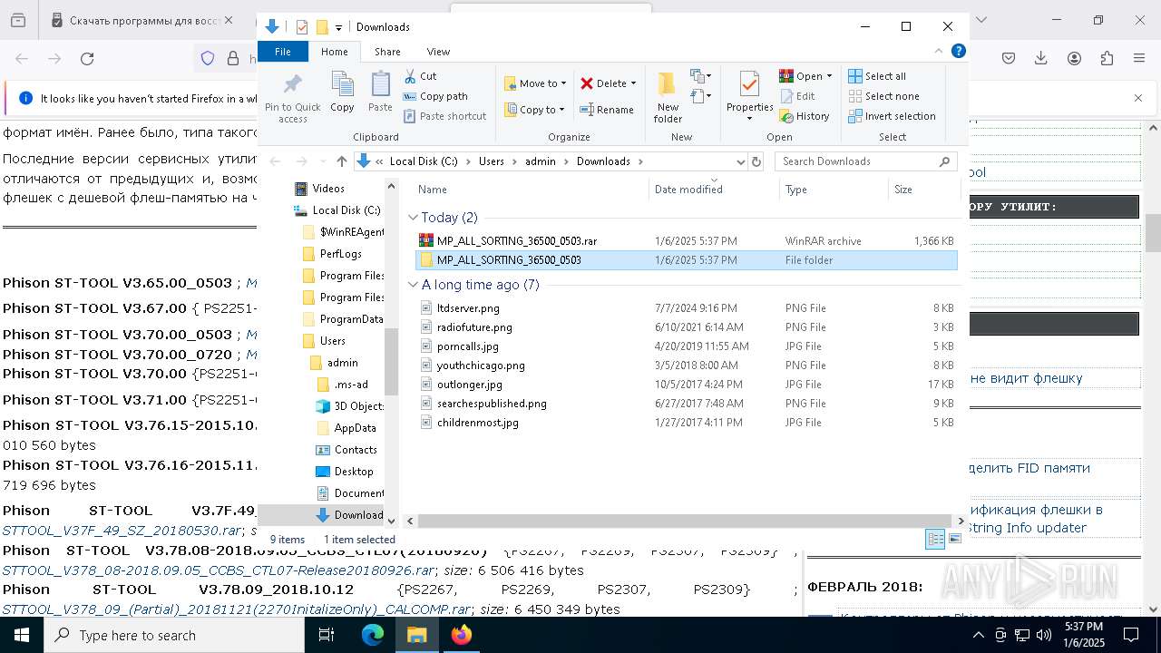Click History in the Open group
1161x653 pixels.
805,116
